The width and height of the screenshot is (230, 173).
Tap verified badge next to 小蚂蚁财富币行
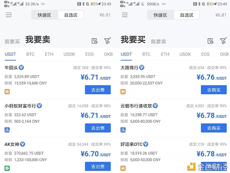pos(39,106)
